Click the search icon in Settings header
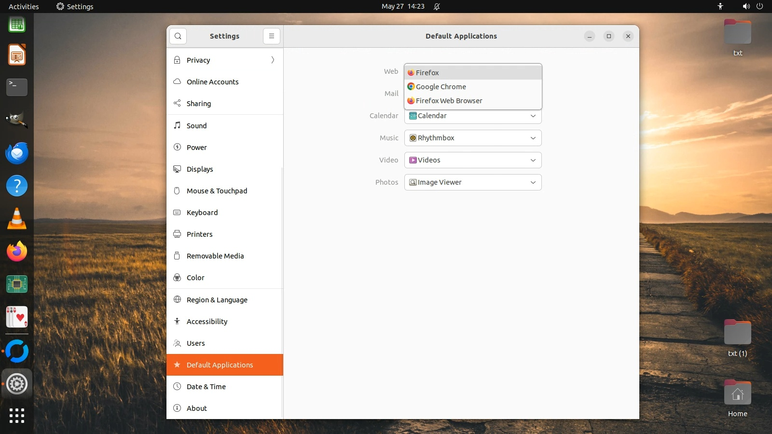Image resolution: width=772 pixels, height=434 pixels. 178,36
